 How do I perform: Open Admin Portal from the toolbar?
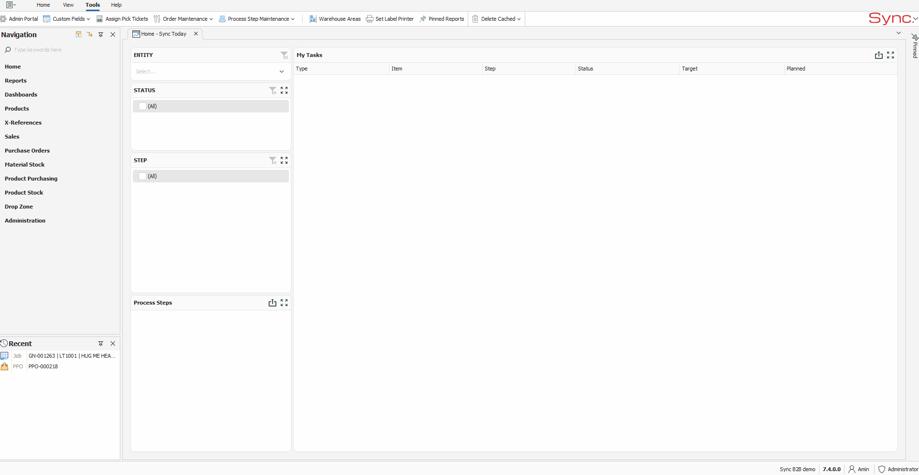(19, 19)
